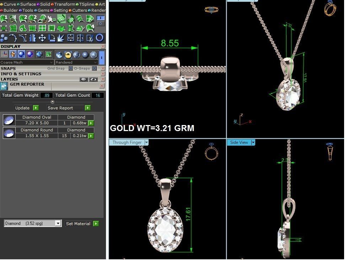Screen dimensions: 348x260
Task: Select the join chain-link tool
Action: pos(71,38)
